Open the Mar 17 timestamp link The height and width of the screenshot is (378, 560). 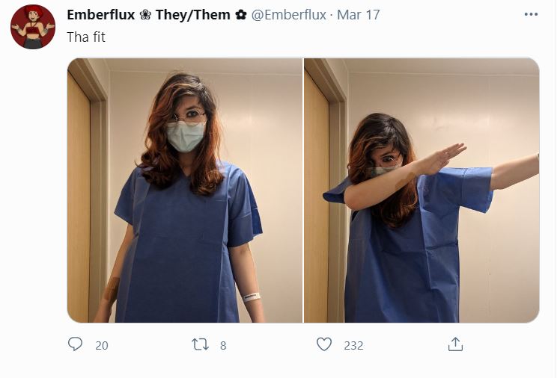(358, 15)
